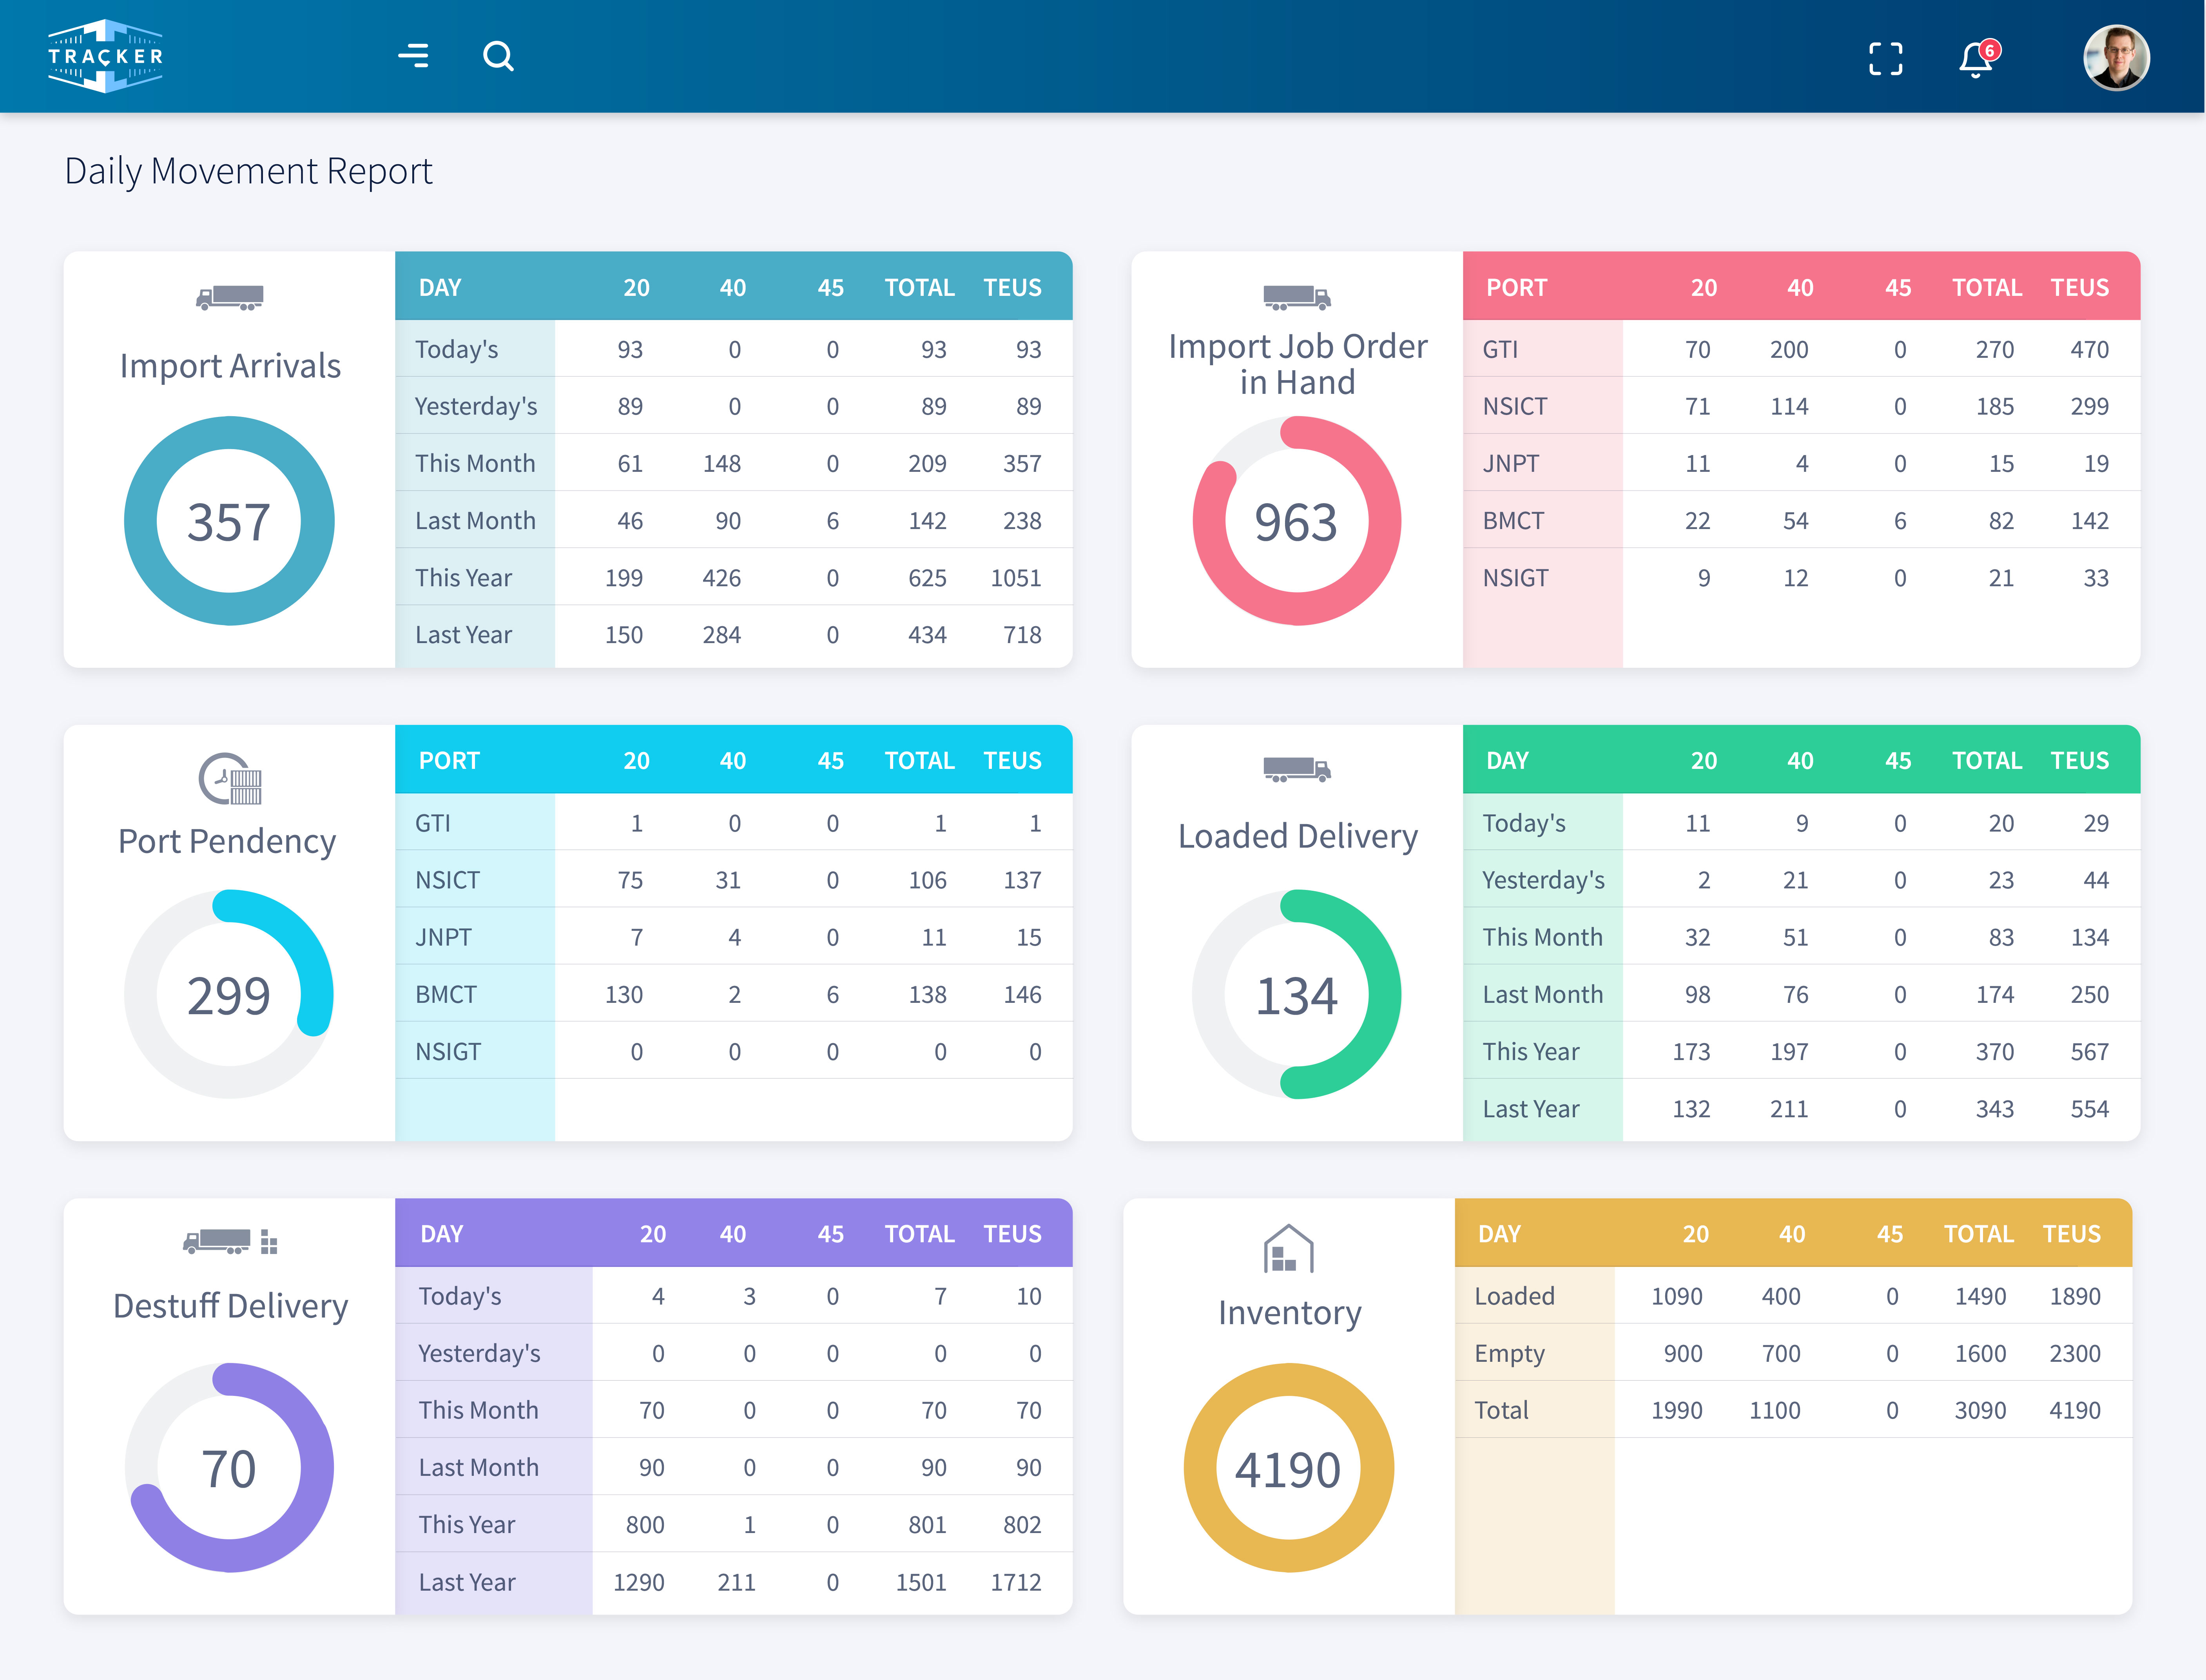Select the This Month row in Import Arrivals
This screenshot has height=1680, width=2206.
[x=734, y=463]
